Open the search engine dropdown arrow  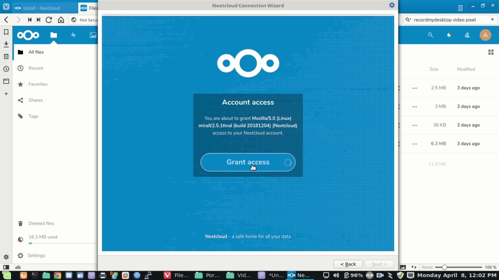click(x=492, y=20)
